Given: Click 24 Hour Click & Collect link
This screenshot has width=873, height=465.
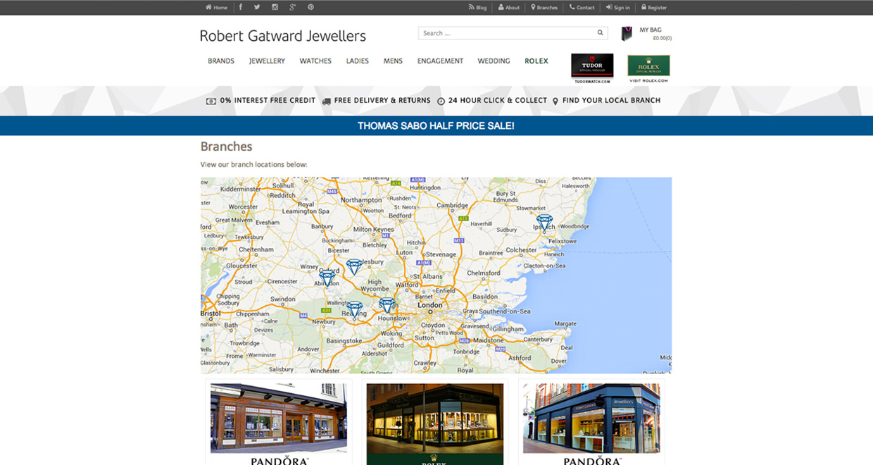Looking at the screenshot, I should point(492,101).
